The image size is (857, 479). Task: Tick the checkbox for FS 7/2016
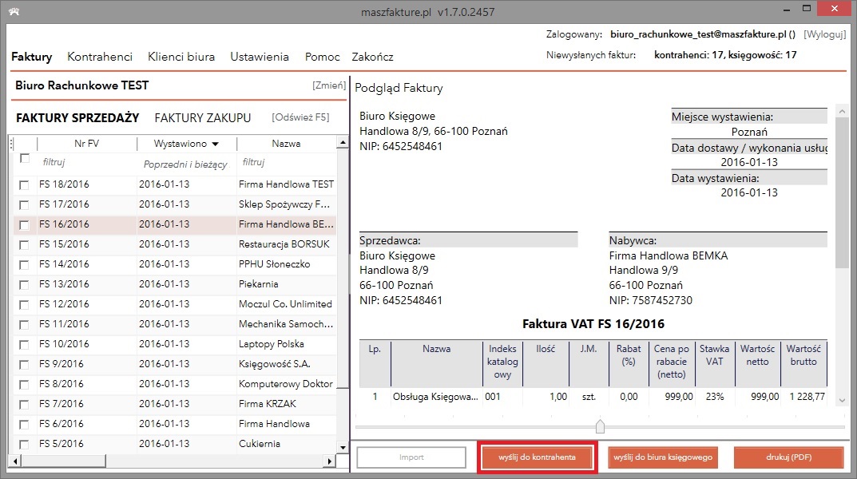(x=24, y=404)
